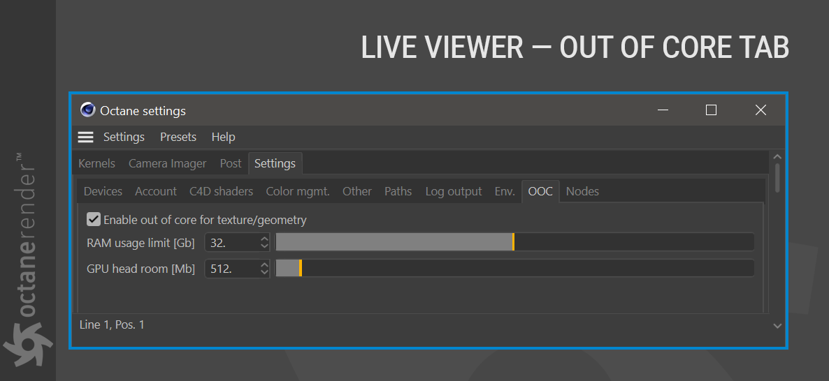Open the Nodes sub-tab

(583, 192)
